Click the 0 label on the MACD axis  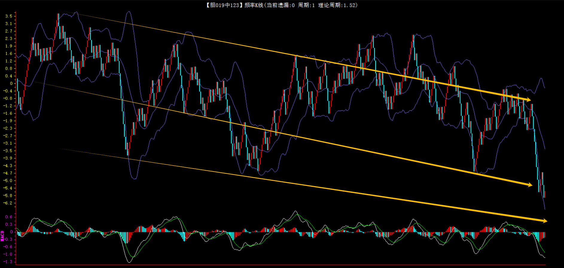pos(11,232)
